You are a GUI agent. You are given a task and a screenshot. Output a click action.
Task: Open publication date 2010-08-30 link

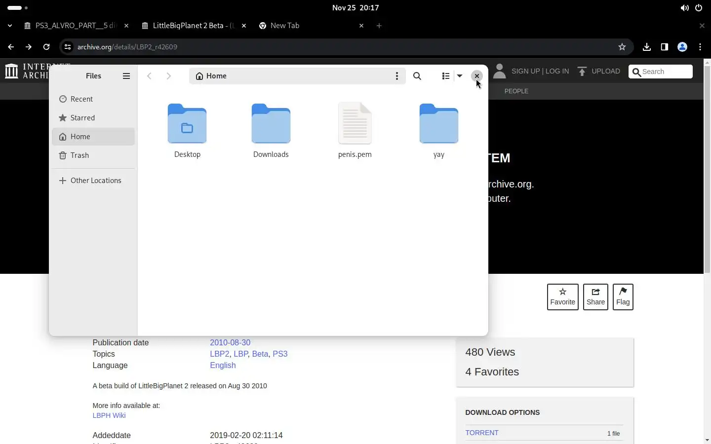tap(230, 342)
